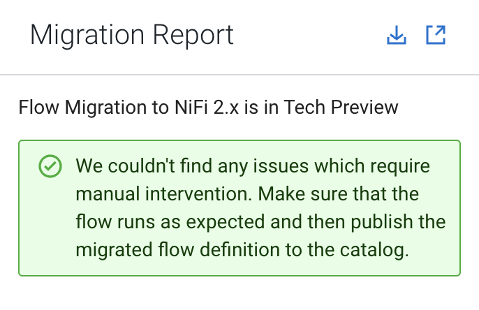Click the divider line under the header
The width and height of the screenshot is (479, 310).
[x=239, y=75]
